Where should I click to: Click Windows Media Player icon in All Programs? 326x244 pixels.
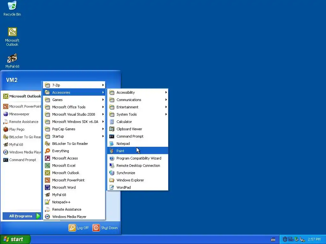(x=47, y=217)
